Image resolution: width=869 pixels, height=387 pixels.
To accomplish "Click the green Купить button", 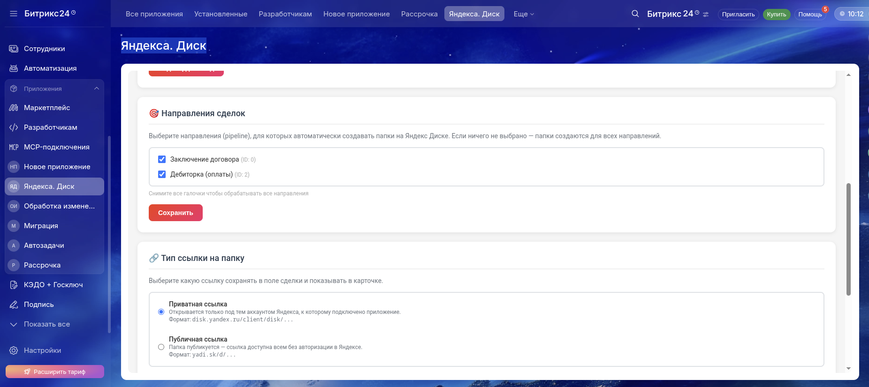I will pos(777,15).
